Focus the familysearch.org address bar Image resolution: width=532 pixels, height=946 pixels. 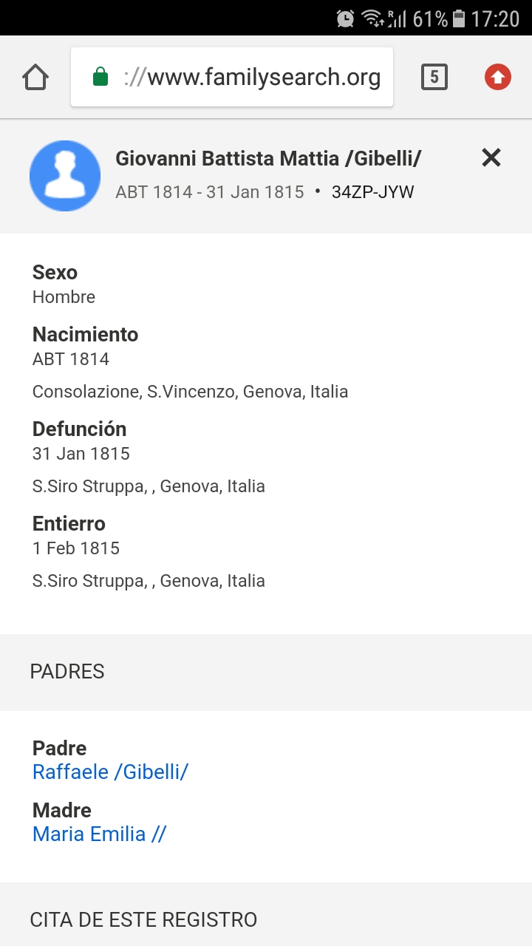pyautogui.click(x=232, y=77)
